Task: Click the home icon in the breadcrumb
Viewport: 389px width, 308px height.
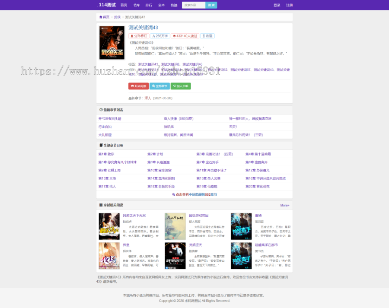Action: point(101,17)
